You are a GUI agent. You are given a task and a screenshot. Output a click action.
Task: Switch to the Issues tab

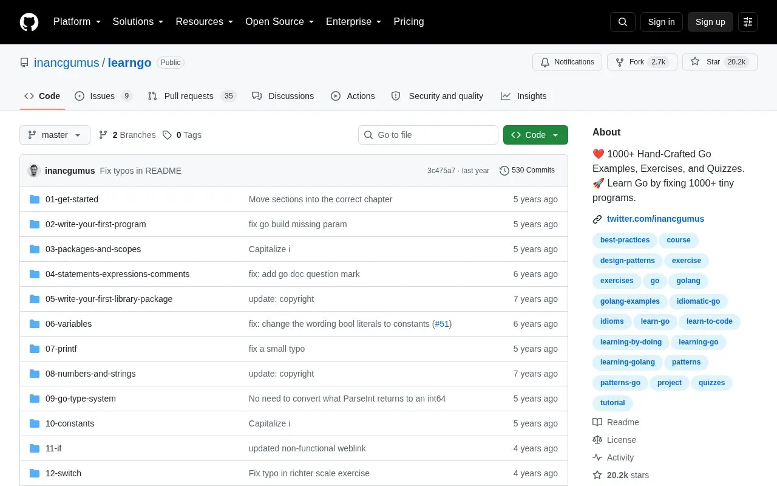point(103,96)
